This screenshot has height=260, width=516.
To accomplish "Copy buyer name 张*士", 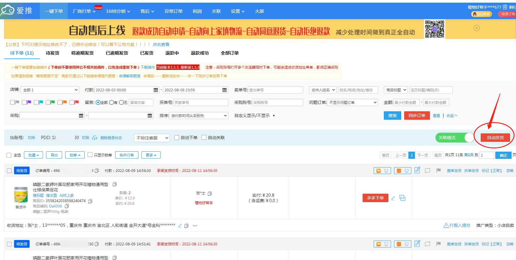I will 210,193.
